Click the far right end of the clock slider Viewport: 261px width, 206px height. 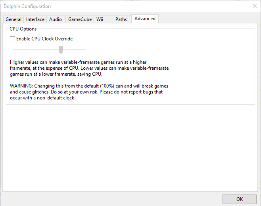(x=85, y=50)
